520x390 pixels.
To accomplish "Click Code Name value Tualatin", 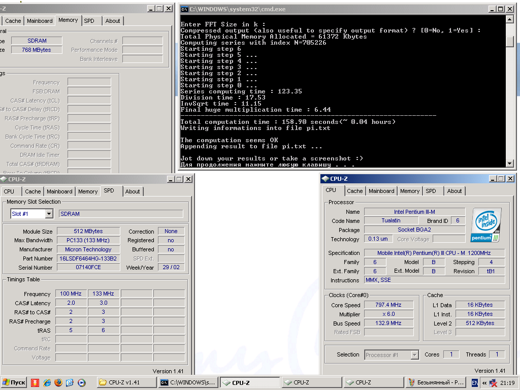I will click(391, 220).
